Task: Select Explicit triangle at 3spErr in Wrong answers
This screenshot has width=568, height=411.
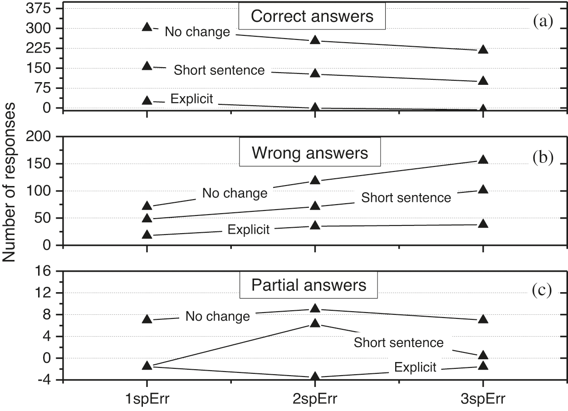Action: [x=483, y=224]
